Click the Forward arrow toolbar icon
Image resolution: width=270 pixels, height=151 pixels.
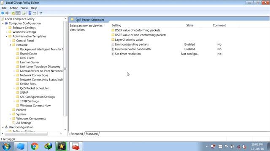tap(7, 13)
